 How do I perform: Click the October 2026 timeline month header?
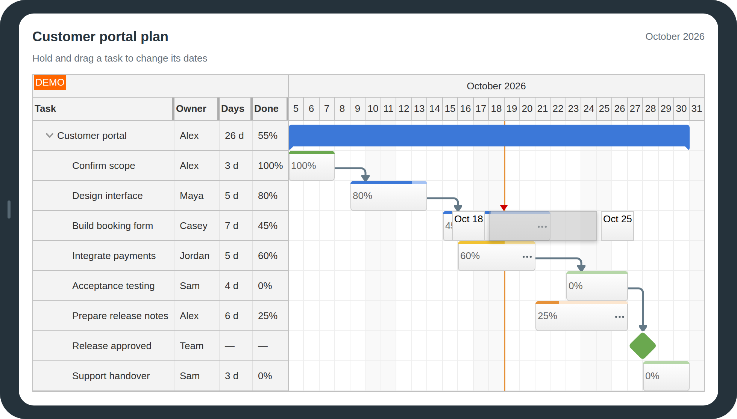[x=496, y=86]
